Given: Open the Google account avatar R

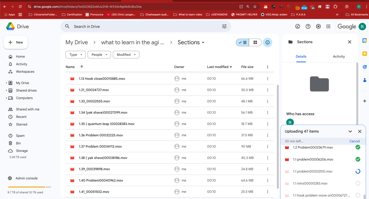Looking at the screenshot, I should tap(362, 27).
